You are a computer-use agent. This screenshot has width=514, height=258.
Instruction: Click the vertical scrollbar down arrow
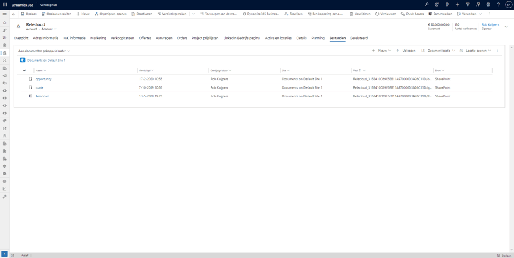(x=512, y=250)
